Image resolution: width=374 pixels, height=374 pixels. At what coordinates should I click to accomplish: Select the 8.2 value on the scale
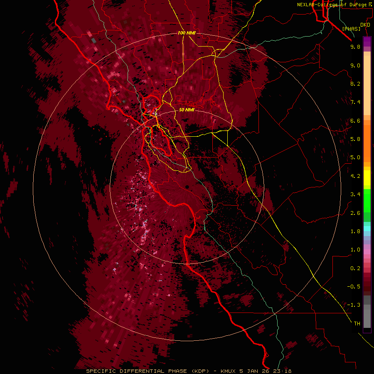pyautogui.click(x=355, y=84)
